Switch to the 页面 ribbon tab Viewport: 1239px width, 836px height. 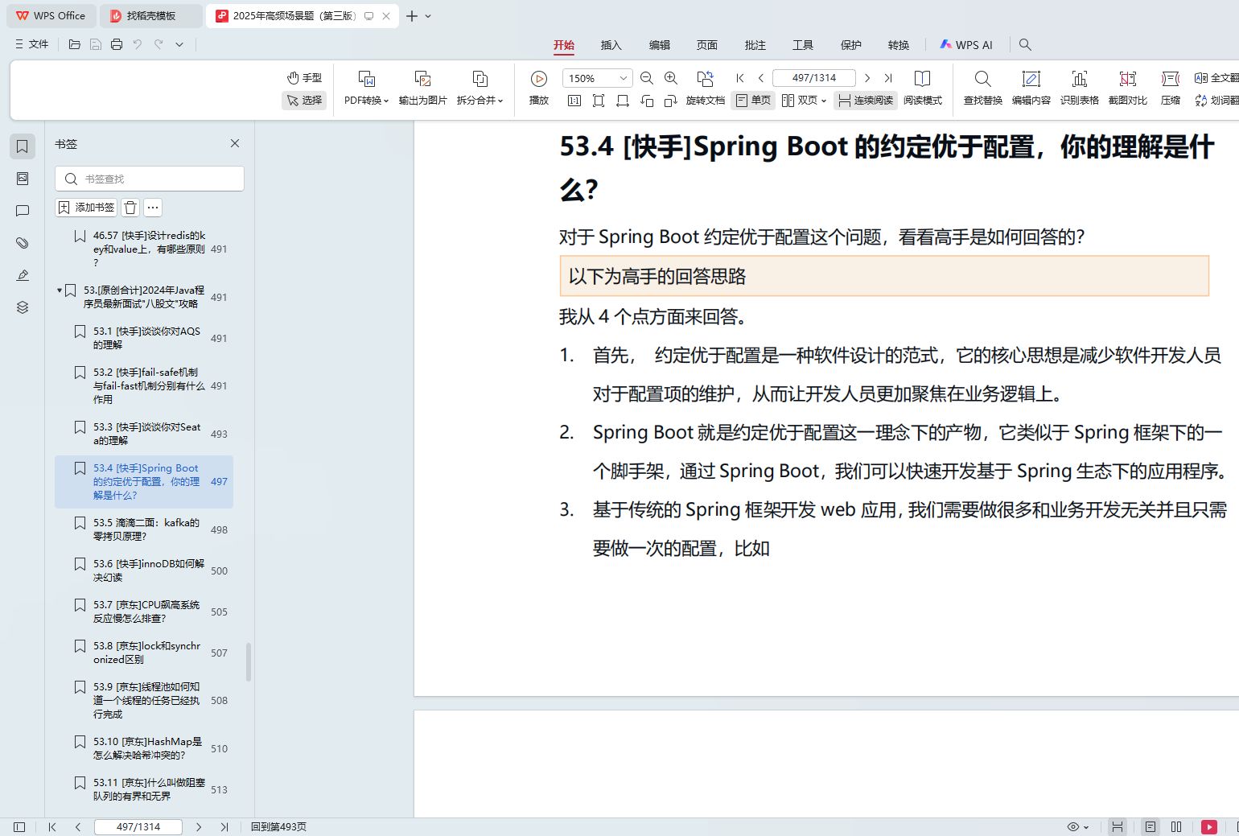707,45
